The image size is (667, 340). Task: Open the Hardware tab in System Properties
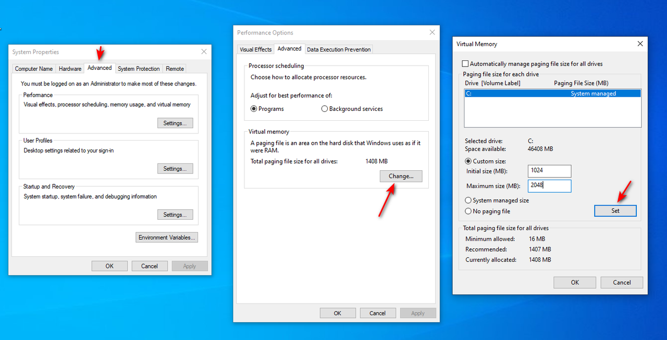pyautogui.click(x=70, y=69)
